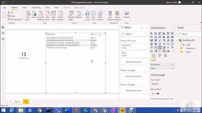Collapse the Visualizations pane chevron
The width and height of the screenshot is (202, 113).
(x=173, y=28)
